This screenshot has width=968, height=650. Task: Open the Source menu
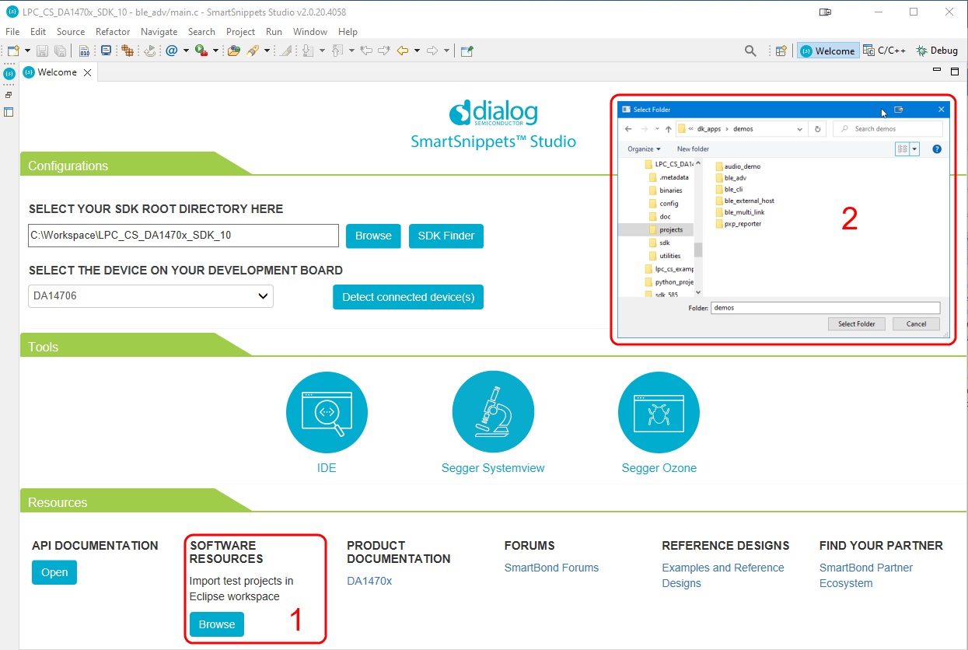click(71, 32)
